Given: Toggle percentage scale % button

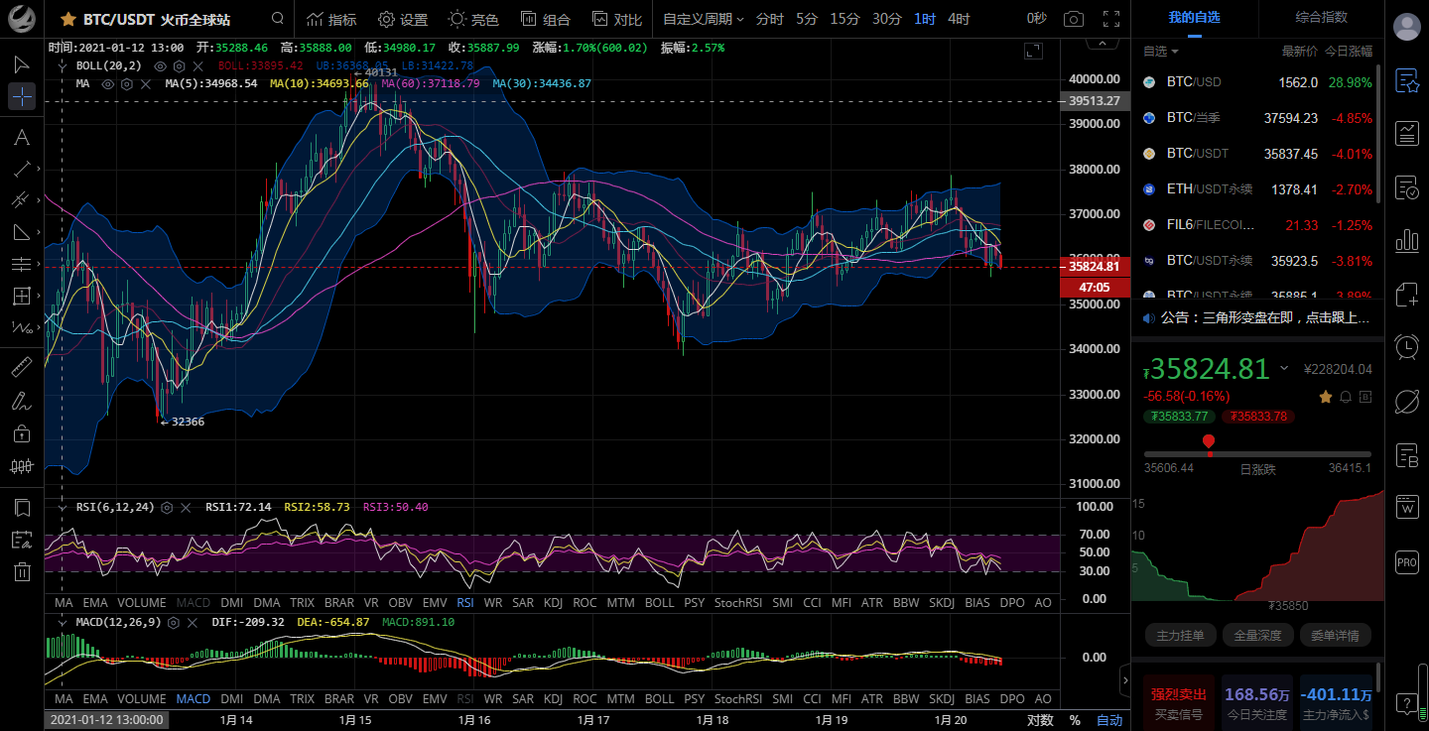Looking at the screenshot, I should tap(1075, 720).
